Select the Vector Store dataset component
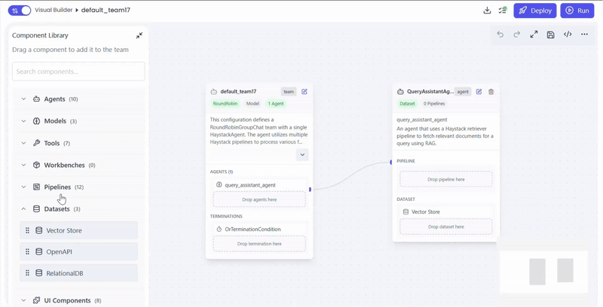The image size is (603, 307). [x=78, y=230]
